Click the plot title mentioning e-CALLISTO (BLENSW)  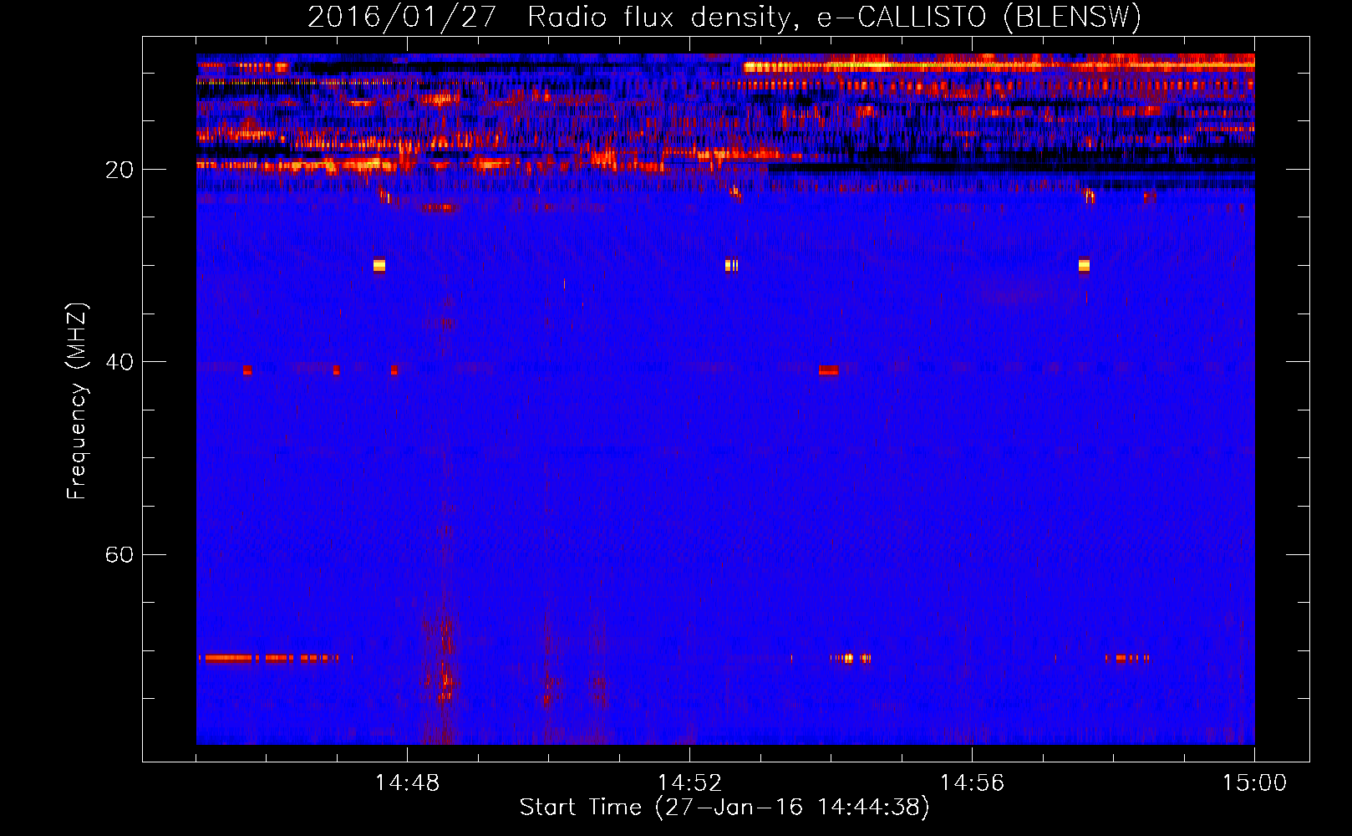[x=724, y=17]
